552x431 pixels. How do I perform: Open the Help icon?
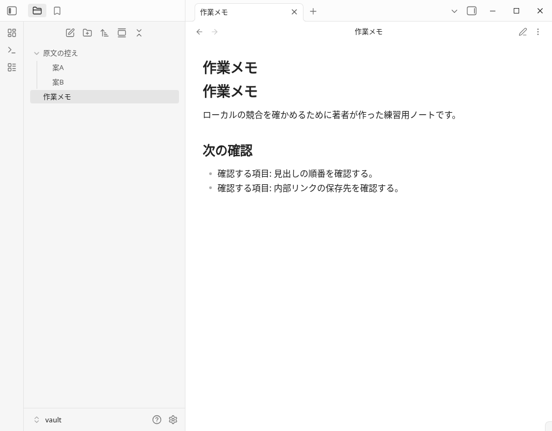tap(157, 420)
